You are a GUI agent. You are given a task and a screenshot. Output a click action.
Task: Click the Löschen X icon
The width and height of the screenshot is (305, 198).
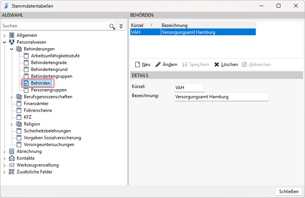coord(216,64)
